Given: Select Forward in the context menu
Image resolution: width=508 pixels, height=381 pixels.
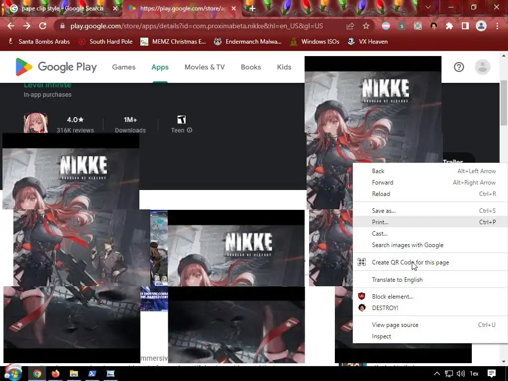Looking at the screenshot, I should 430,183.
